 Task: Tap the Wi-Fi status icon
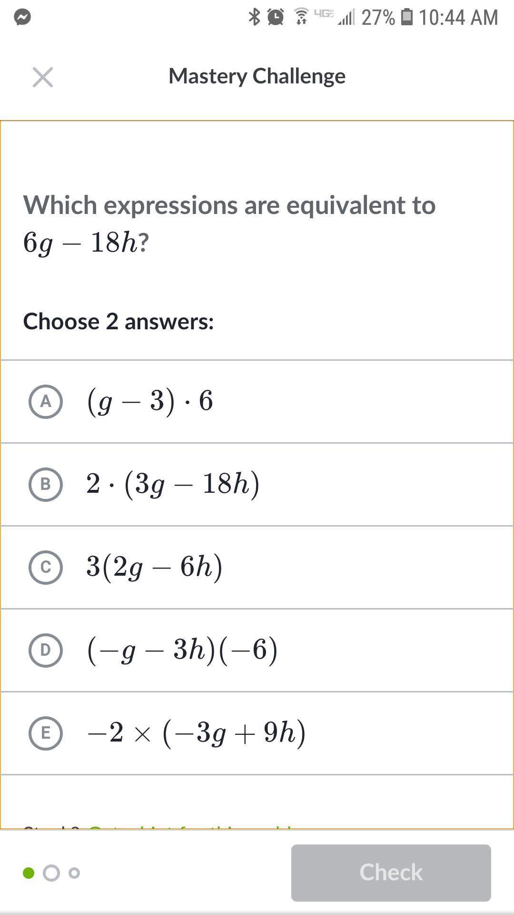coord(301,17)
